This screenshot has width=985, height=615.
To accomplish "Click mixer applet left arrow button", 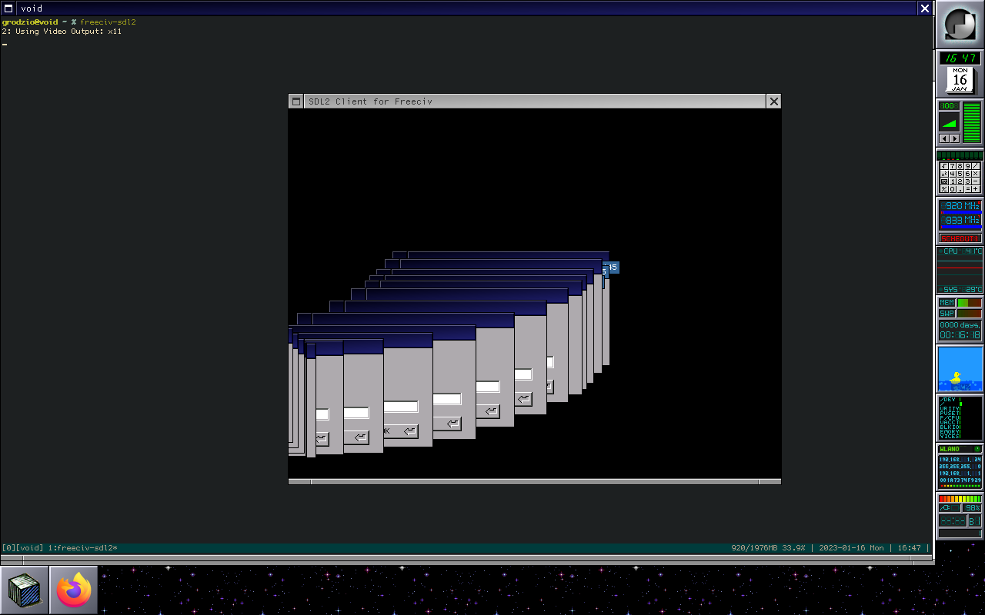I will point(944,138).
